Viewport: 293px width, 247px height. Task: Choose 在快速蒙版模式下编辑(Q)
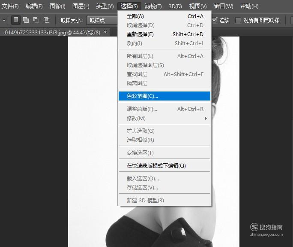pyautogui.click(x=164, y=166)
